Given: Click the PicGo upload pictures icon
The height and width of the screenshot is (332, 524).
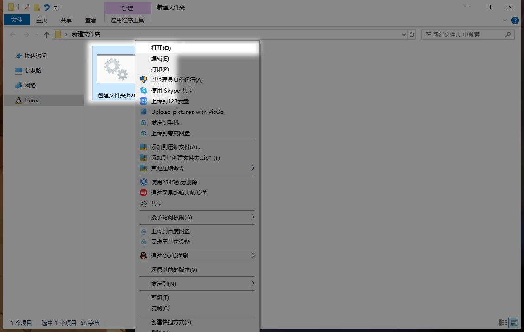Looking at the screenshot, I should click(144, 112).
